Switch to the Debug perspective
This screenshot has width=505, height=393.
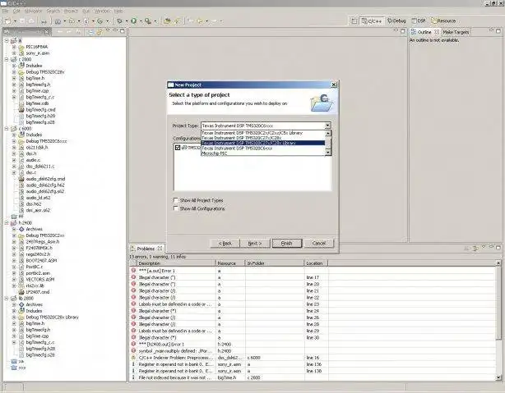[x=396, y=21]
